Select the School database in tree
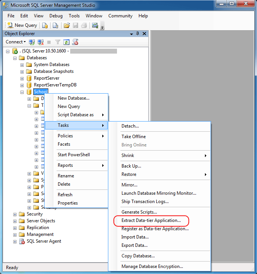Image resolution: width=257 pixels, height=274 pixels. click(40, 92)
